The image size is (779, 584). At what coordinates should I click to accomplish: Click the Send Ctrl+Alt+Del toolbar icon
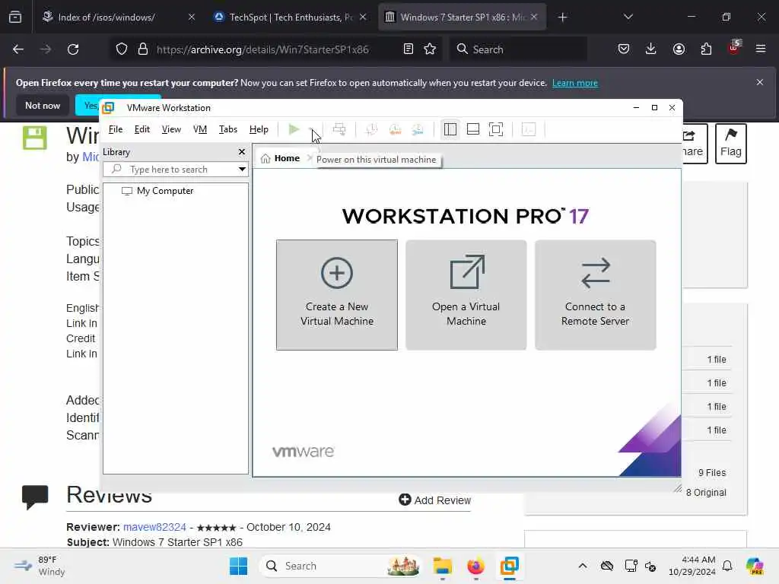339,129
